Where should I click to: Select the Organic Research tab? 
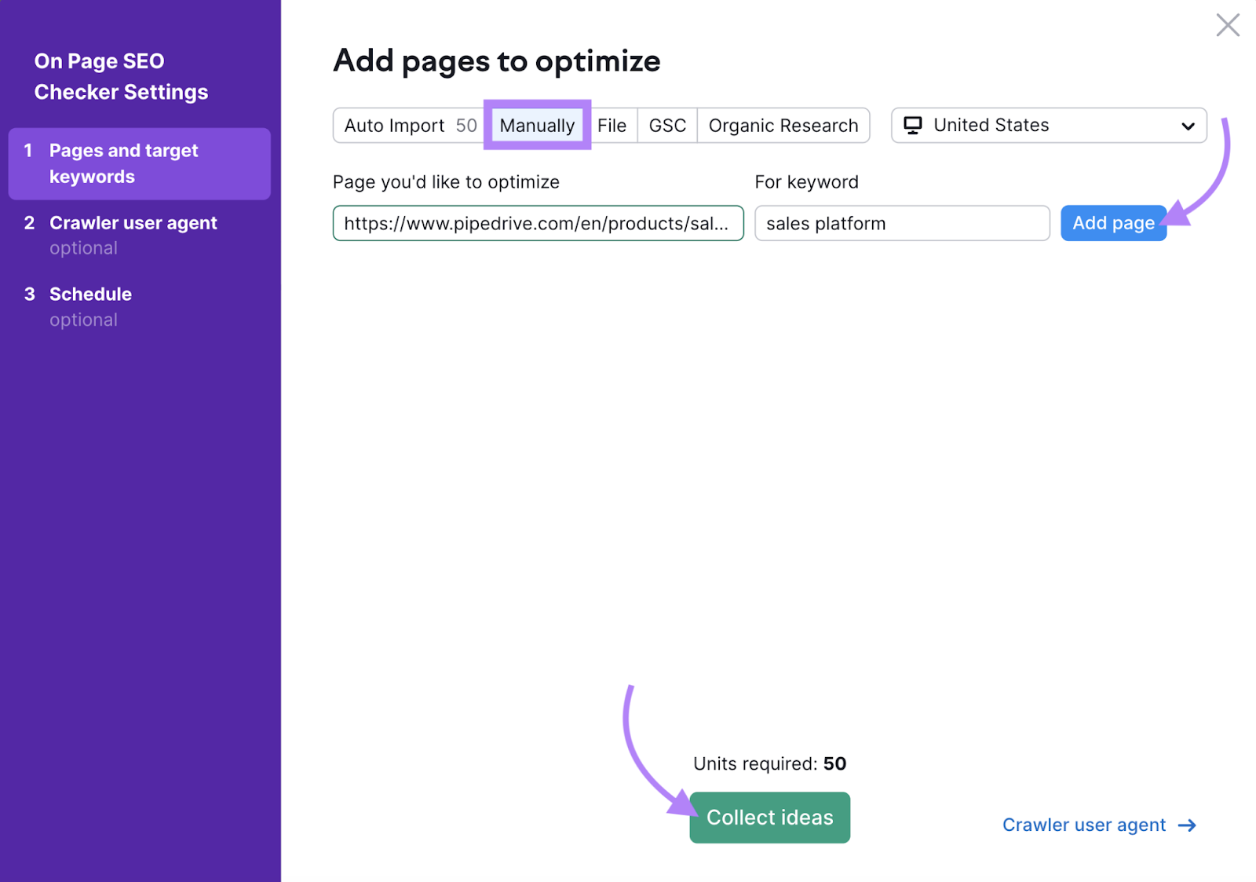pyautogui.click(x=783, y=125)
